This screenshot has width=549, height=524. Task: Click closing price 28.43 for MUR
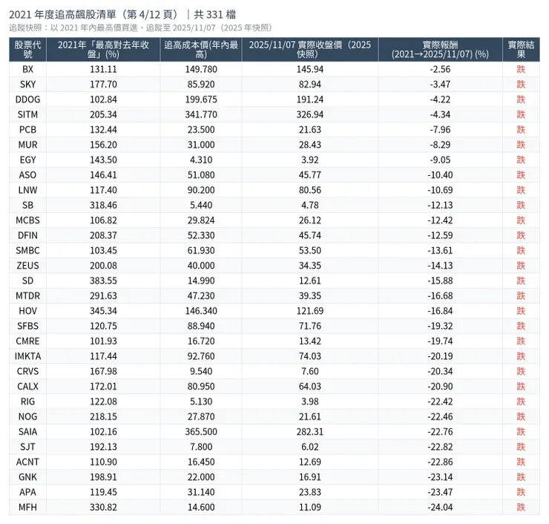coord(310,145)
